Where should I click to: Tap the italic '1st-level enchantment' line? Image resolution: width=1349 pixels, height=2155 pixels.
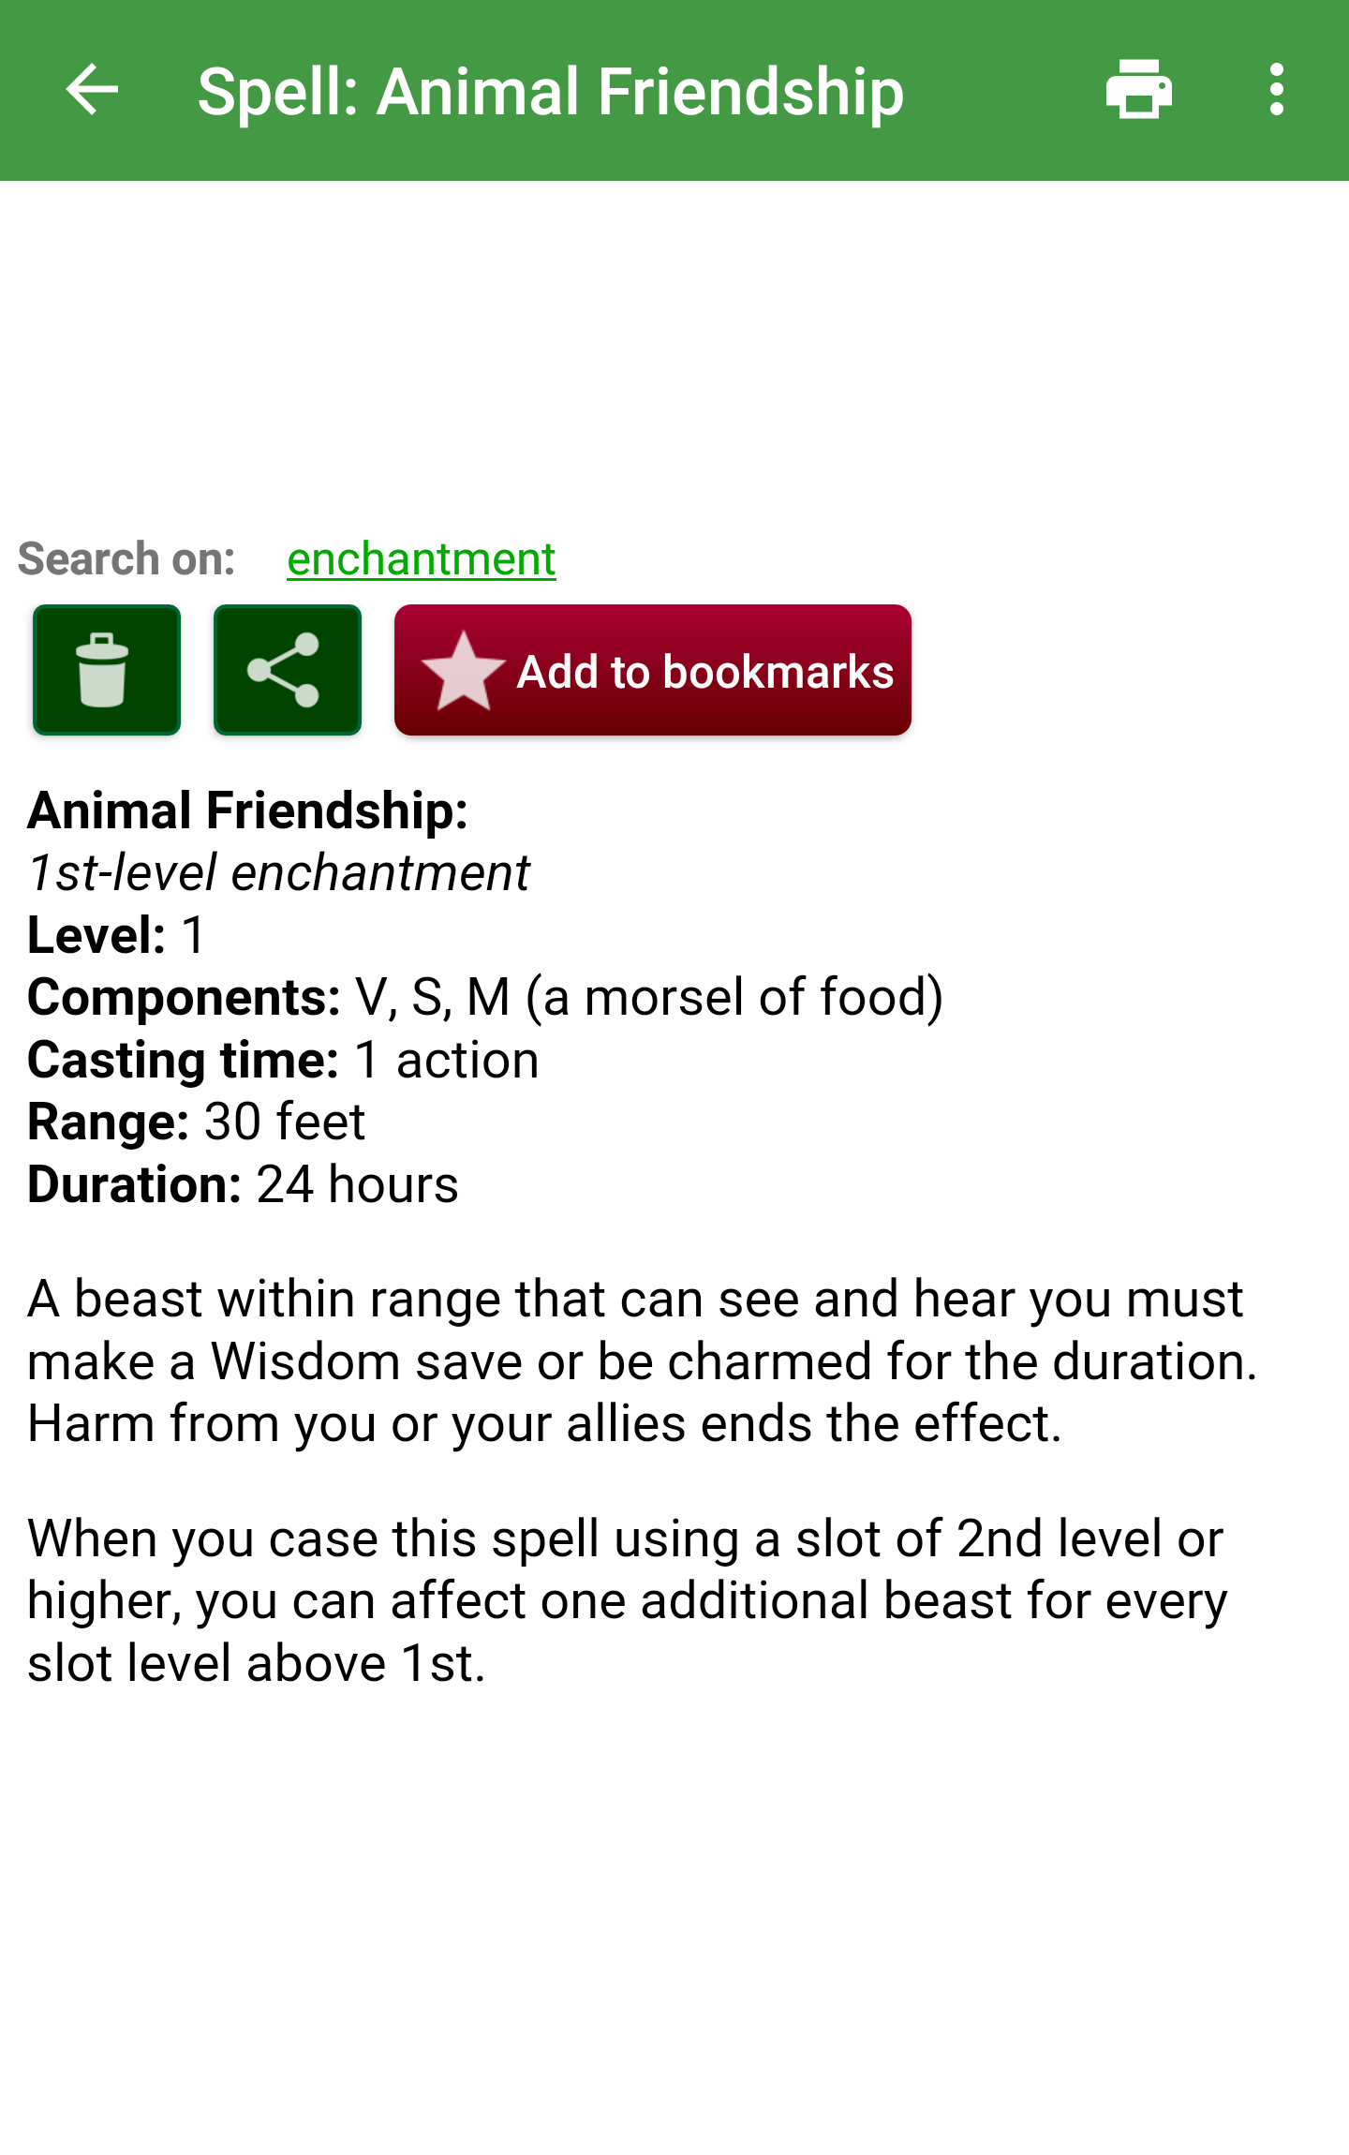[x=278, y=873]
